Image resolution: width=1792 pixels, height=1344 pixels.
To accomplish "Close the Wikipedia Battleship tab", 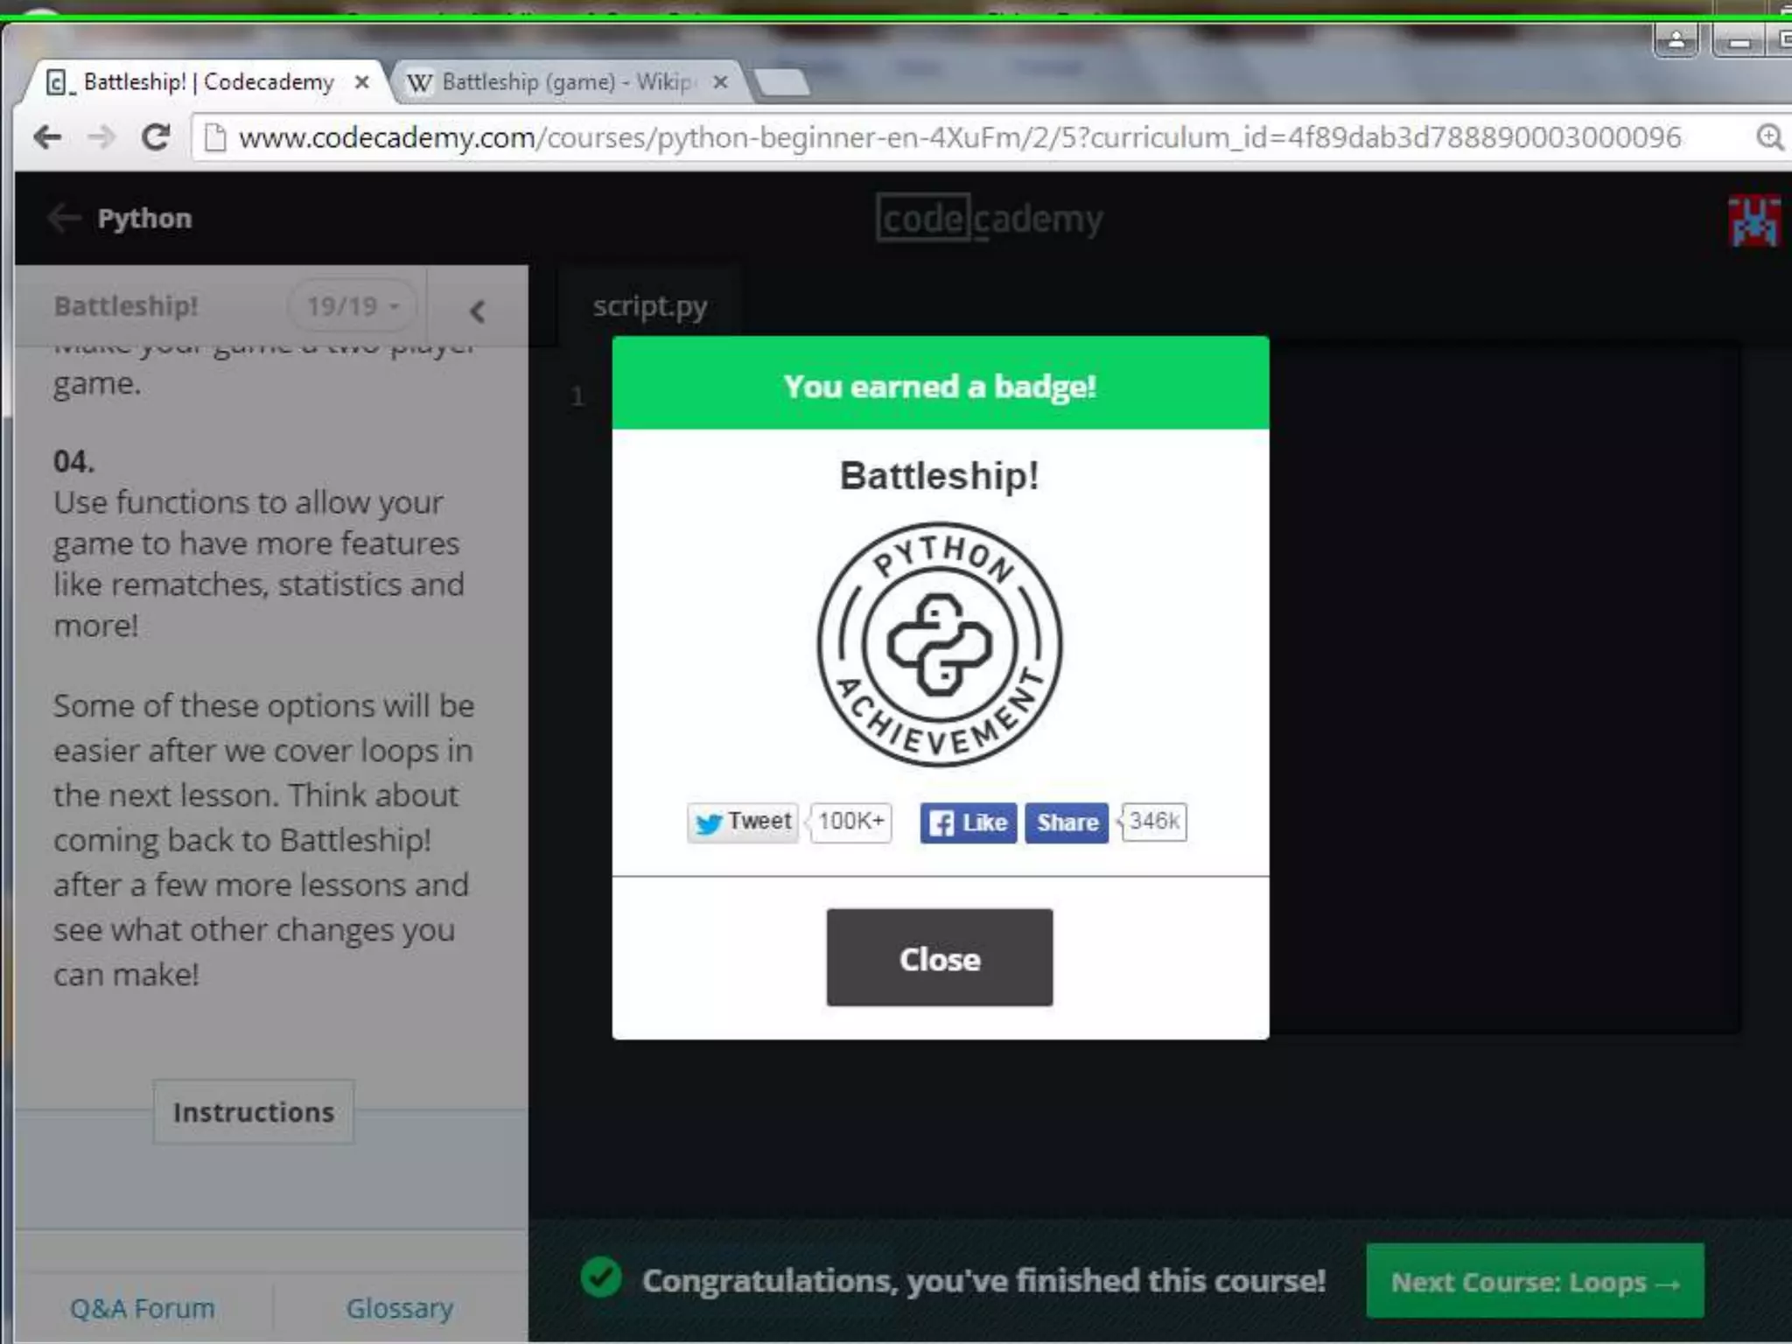I will (x=720, y=82).
